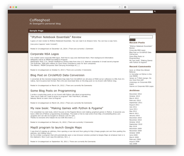
Task: Click the browser reload icon
Action: 120,7
